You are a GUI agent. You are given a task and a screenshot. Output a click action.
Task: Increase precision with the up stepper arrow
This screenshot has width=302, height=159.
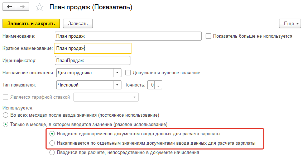(159, 83)
